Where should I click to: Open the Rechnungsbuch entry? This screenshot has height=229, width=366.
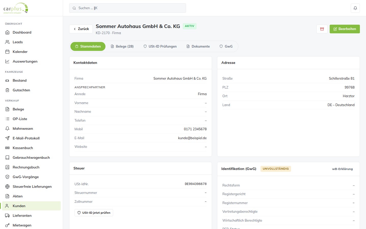[x=31, y=167]
